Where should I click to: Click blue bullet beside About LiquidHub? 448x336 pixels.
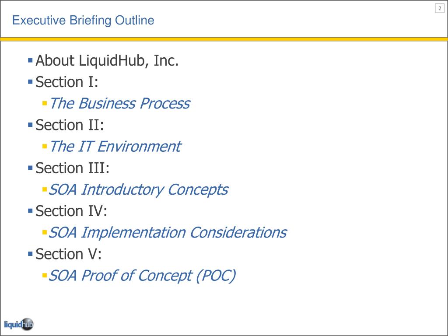pos(30,60)
